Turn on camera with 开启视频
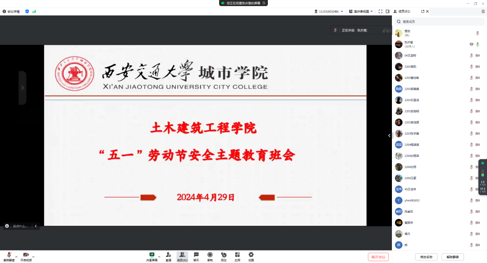The height and width of the screenshot is (263, 487). [x=26, y=255]
